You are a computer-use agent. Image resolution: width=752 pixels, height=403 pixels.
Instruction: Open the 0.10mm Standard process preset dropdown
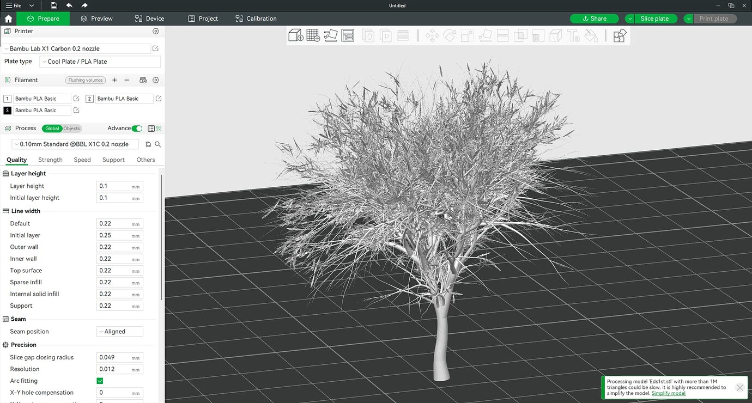[75, 144]
